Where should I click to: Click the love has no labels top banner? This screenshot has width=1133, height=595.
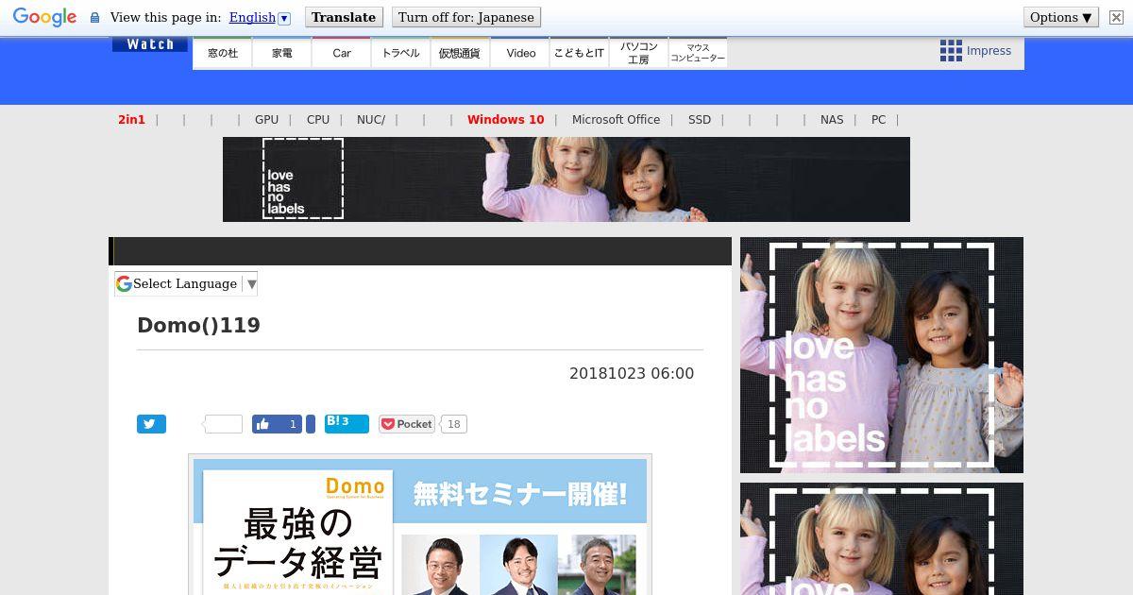(x=566, y=179)
